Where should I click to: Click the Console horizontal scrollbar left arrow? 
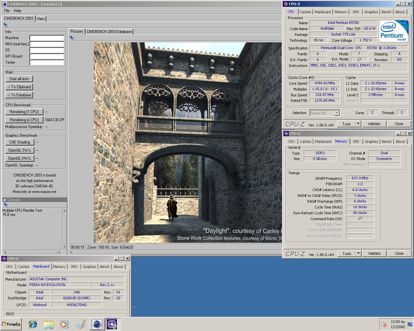[x=5, y=252]
